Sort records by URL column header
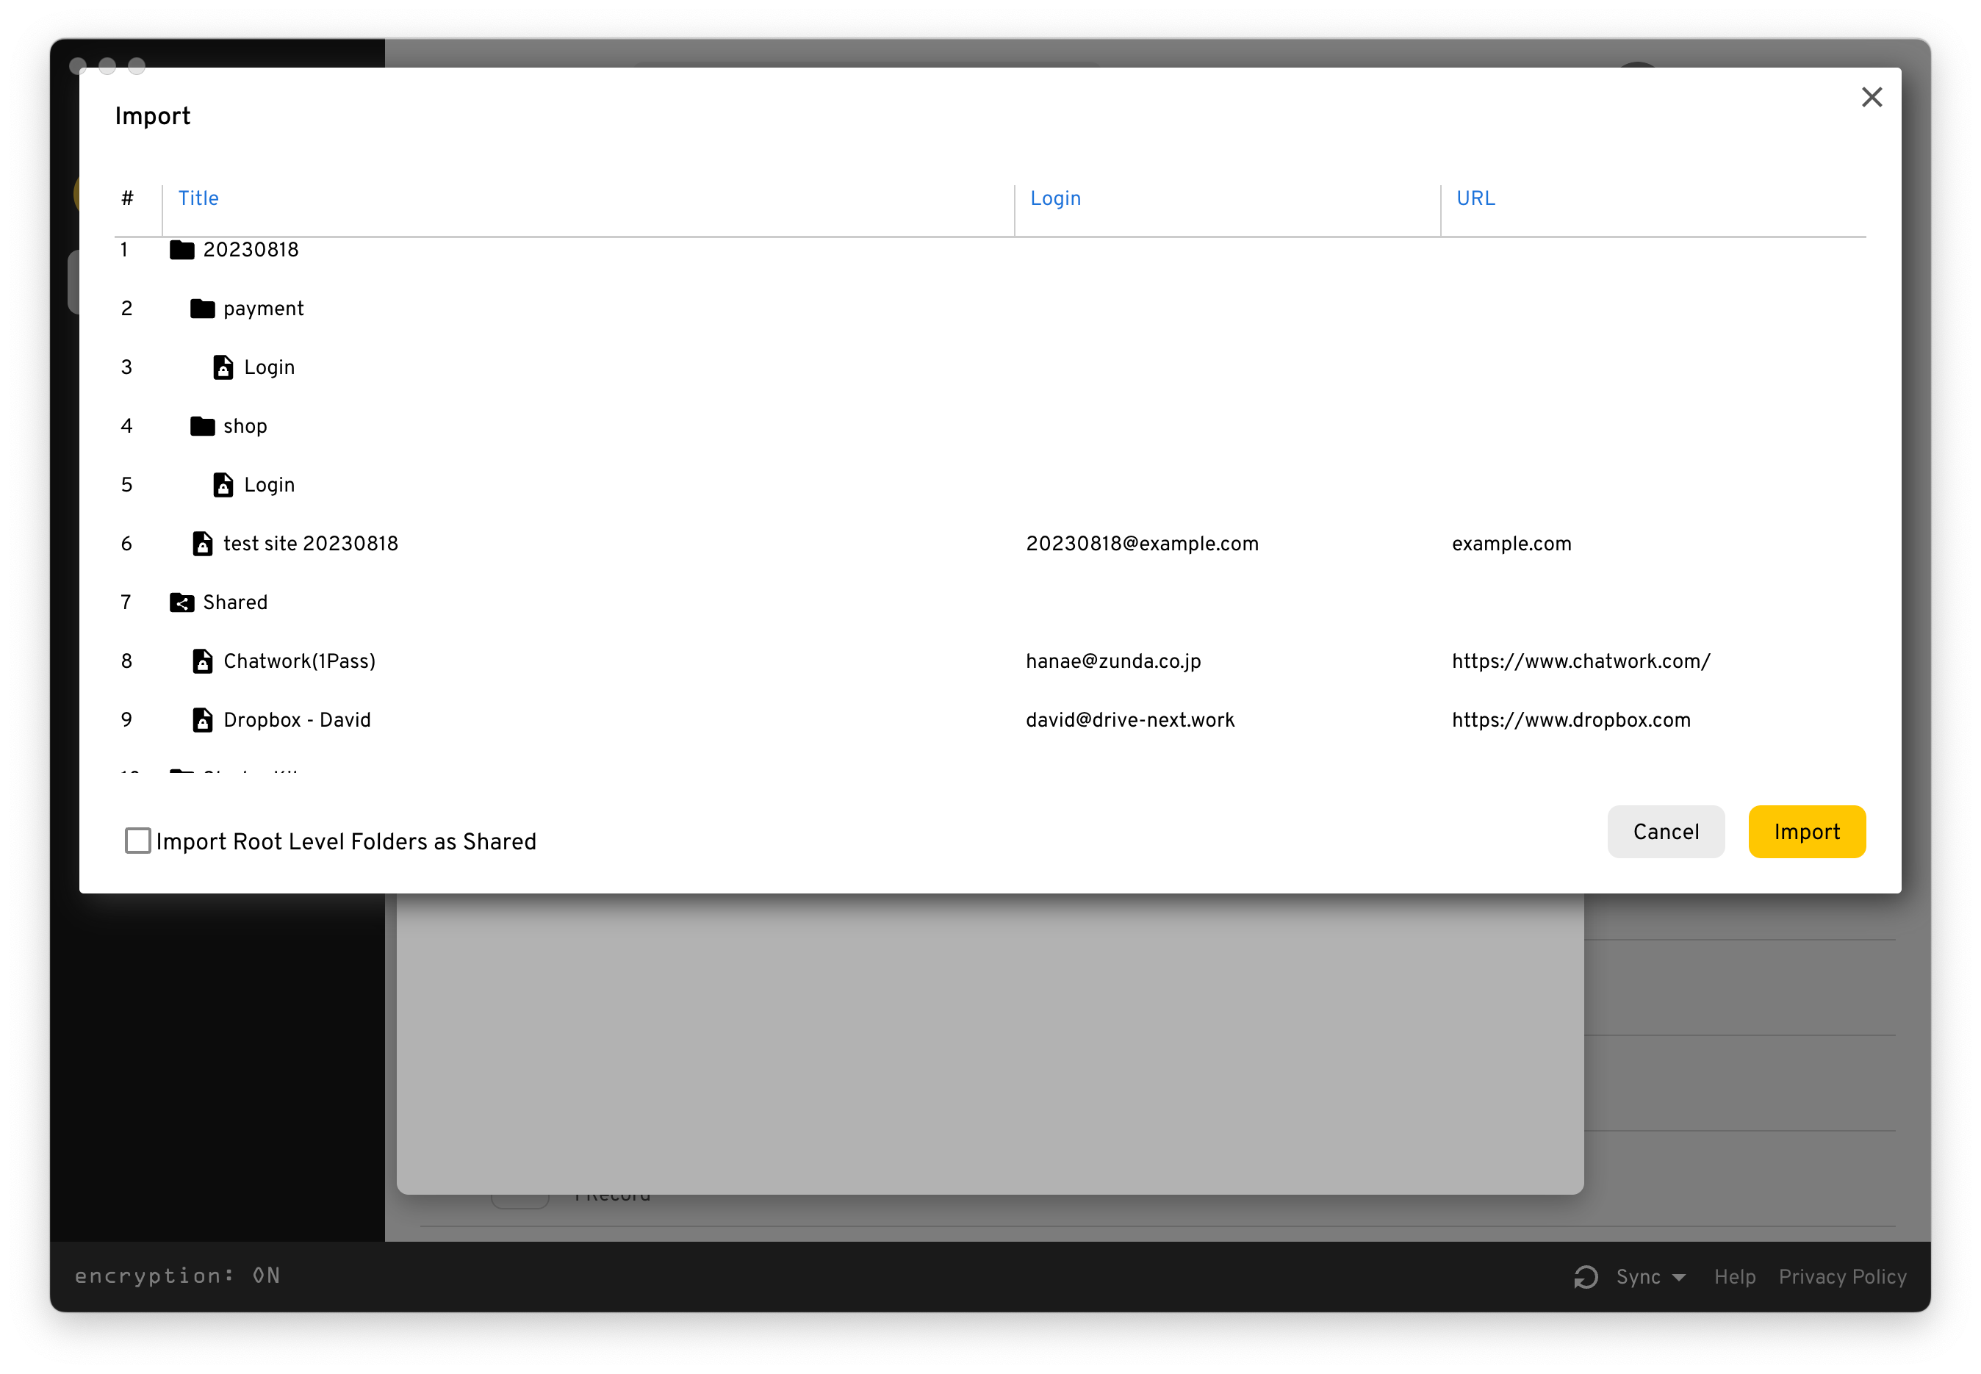This screenshot has height=1374, width=1981. coord(1475,198)
